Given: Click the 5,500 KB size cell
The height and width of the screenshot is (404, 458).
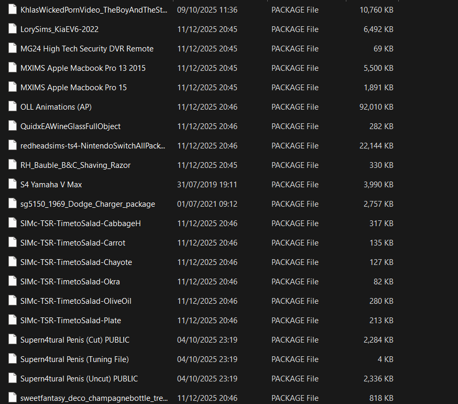Looking at the screenshot, I should point(378,68).
